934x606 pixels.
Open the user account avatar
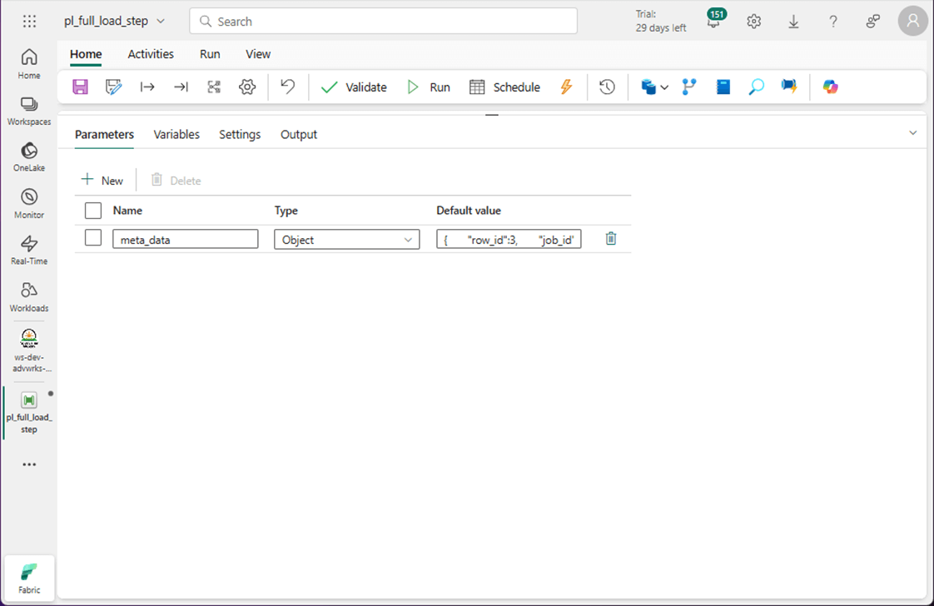pyautogui.click(x=912, y=22)
